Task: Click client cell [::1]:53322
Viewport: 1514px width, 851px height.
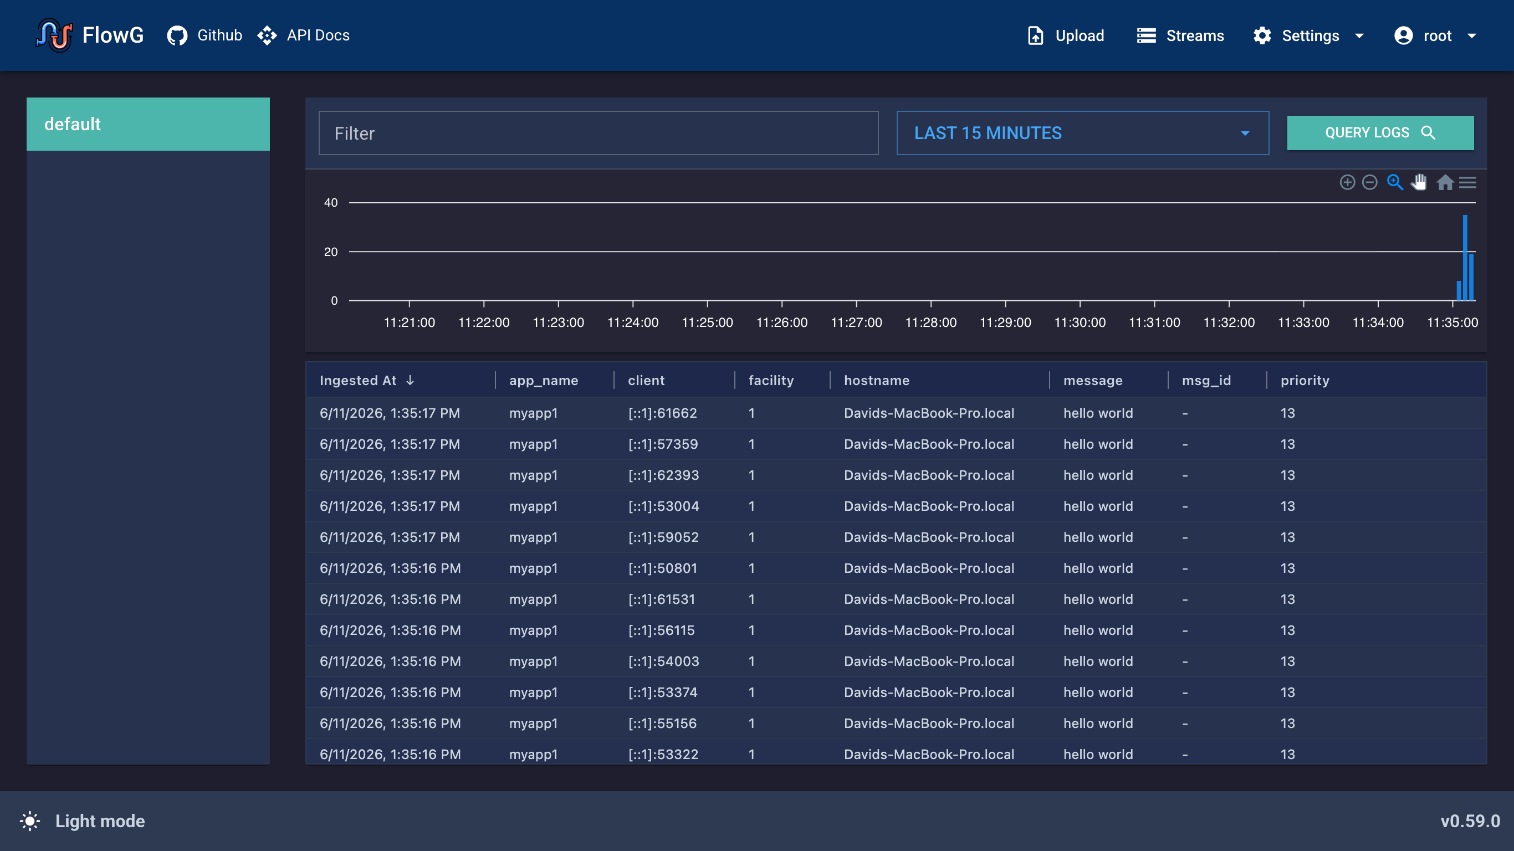Action: pos(663,755)
